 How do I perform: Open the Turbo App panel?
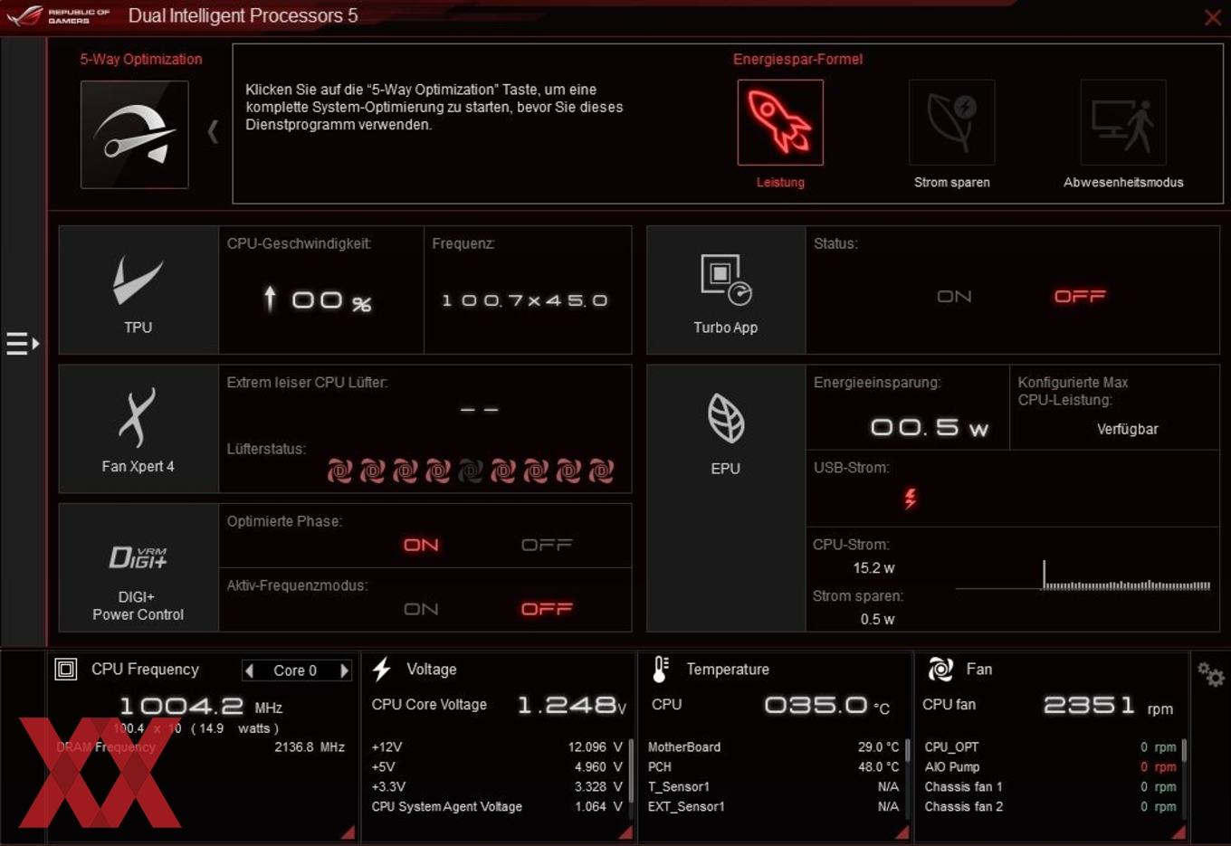[x=726, y=290]
